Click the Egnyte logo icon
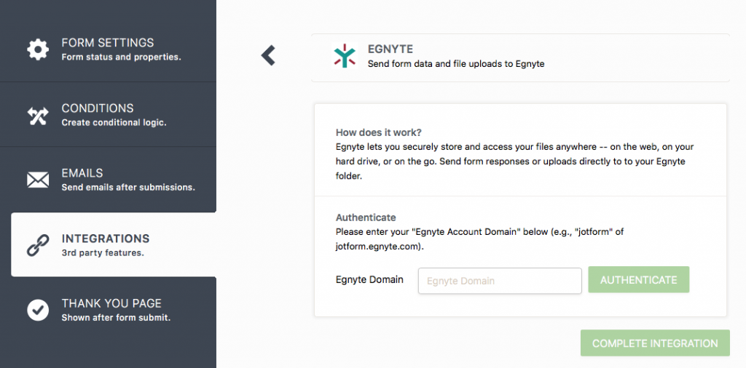The height and width of the screenshot is (368, 746). click(x=343, y=56)
